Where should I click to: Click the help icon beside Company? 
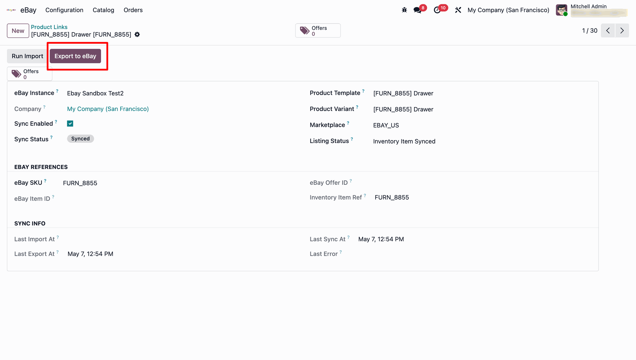[x=44, y=107]
